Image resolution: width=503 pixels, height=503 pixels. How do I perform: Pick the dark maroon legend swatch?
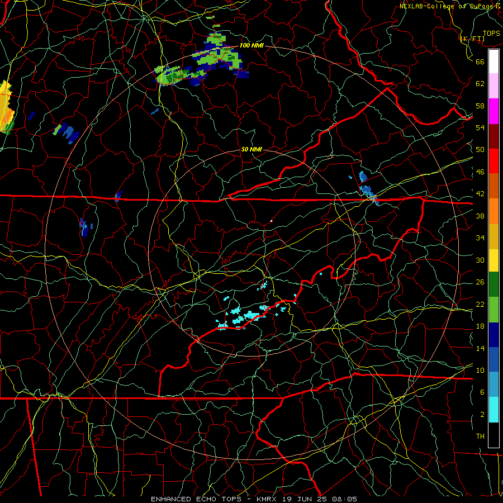click(493, 136)
